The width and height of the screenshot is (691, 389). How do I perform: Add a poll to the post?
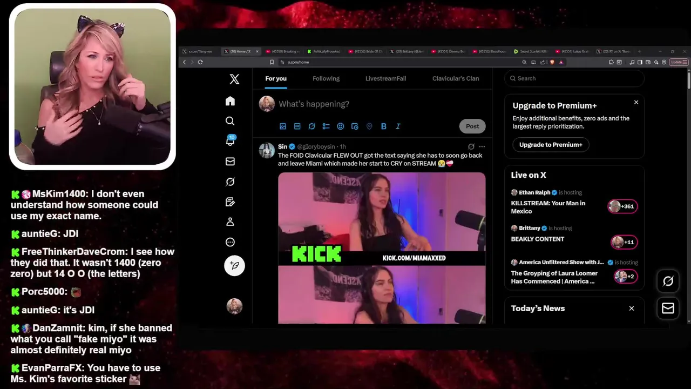(326, 126)
